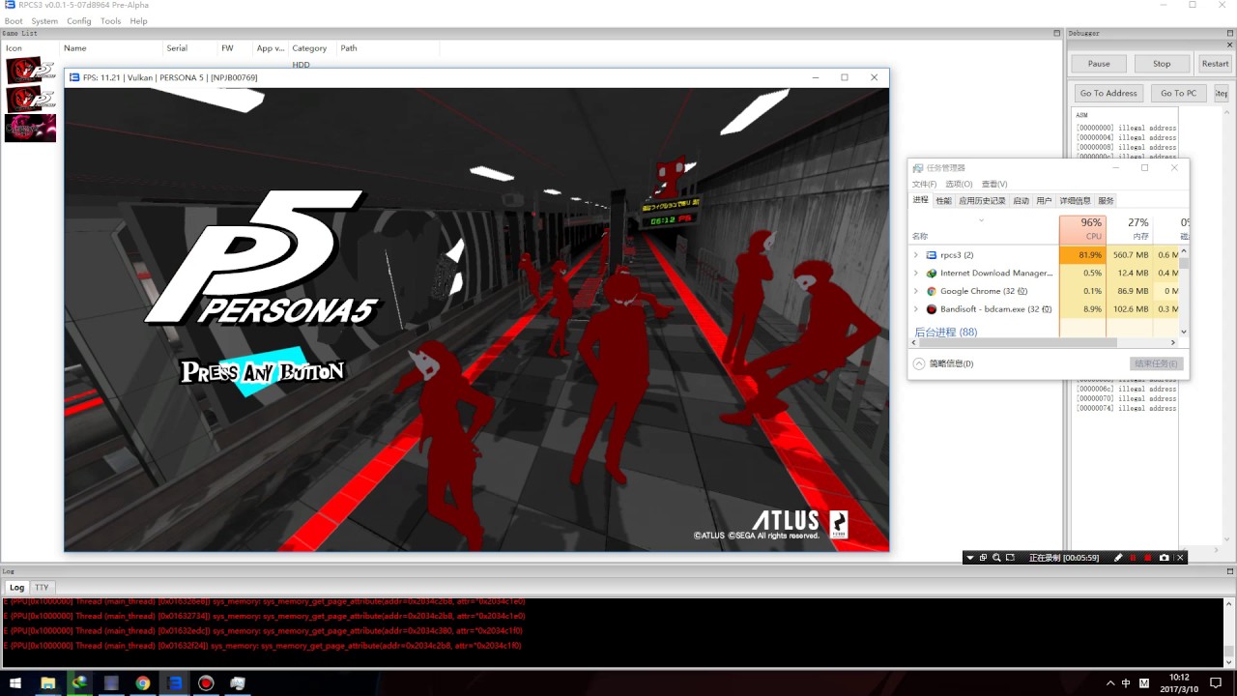The height and width of the screenshot is (696, 1237).
Task: Sort game list by Name column
Action: 111,48
